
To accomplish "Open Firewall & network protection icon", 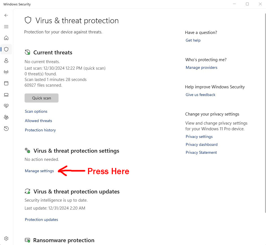I will click(6, 72).
